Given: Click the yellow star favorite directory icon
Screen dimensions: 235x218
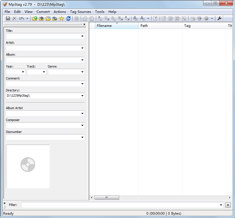Looking at the screenshot, I should 61,18.
